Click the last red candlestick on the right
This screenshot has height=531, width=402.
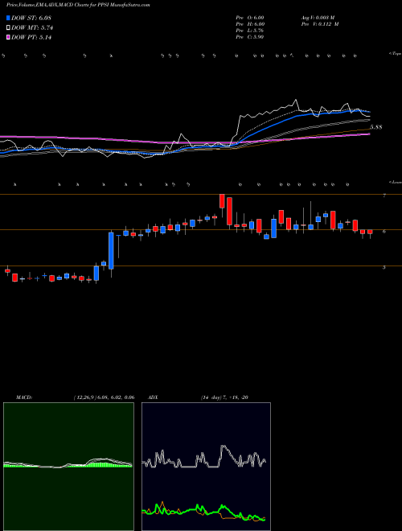[370, 232]
